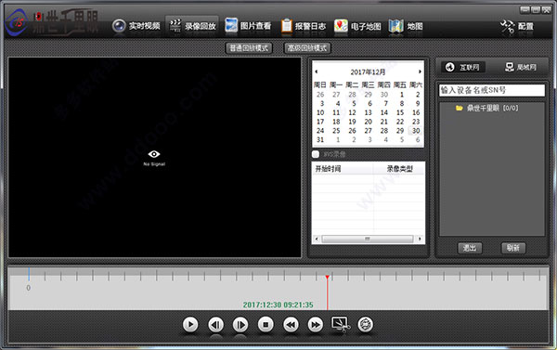Select December 14 in the calendar
This screenshot has width=557, height=350.
pyautogui.click(x=384, y=112)
